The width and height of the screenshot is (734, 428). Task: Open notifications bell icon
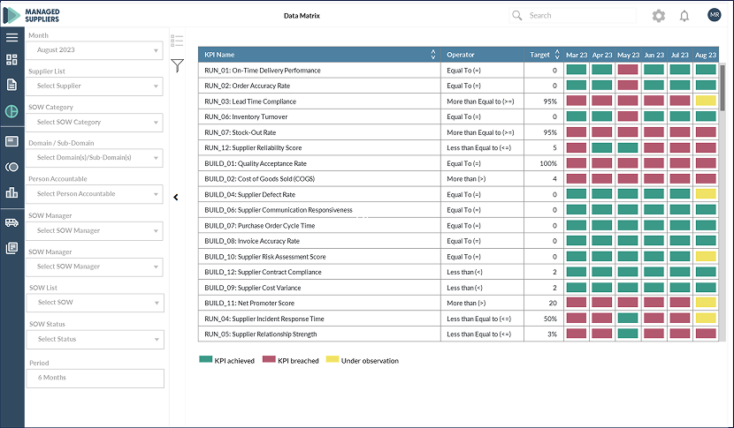pyautogui.click(x=684, y=16)
